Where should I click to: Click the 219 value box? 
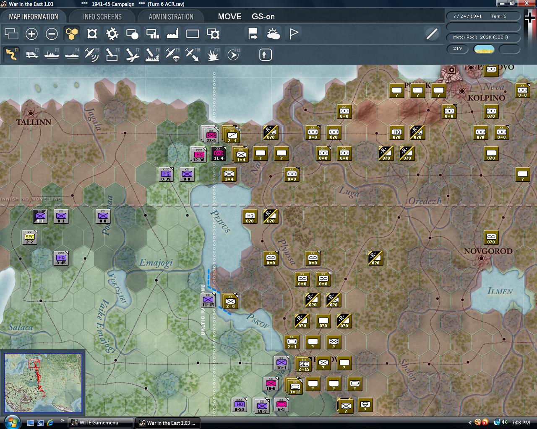click(x=457, y=49)
